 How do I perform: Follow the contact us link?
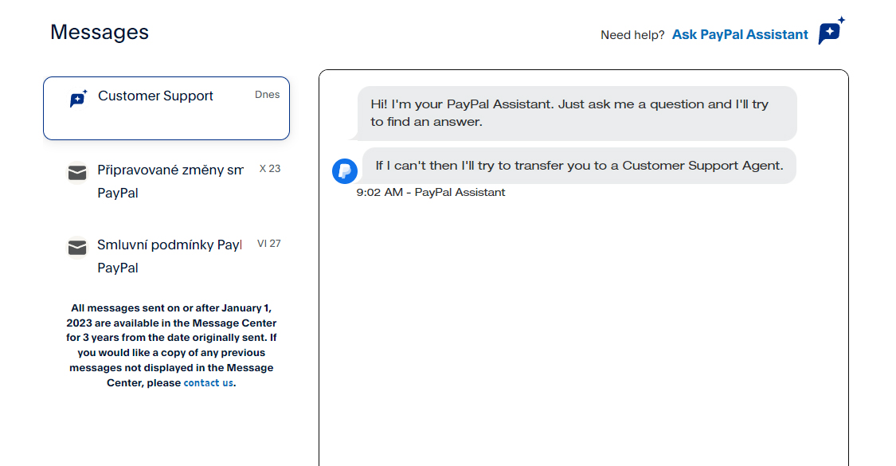point(208,382)
